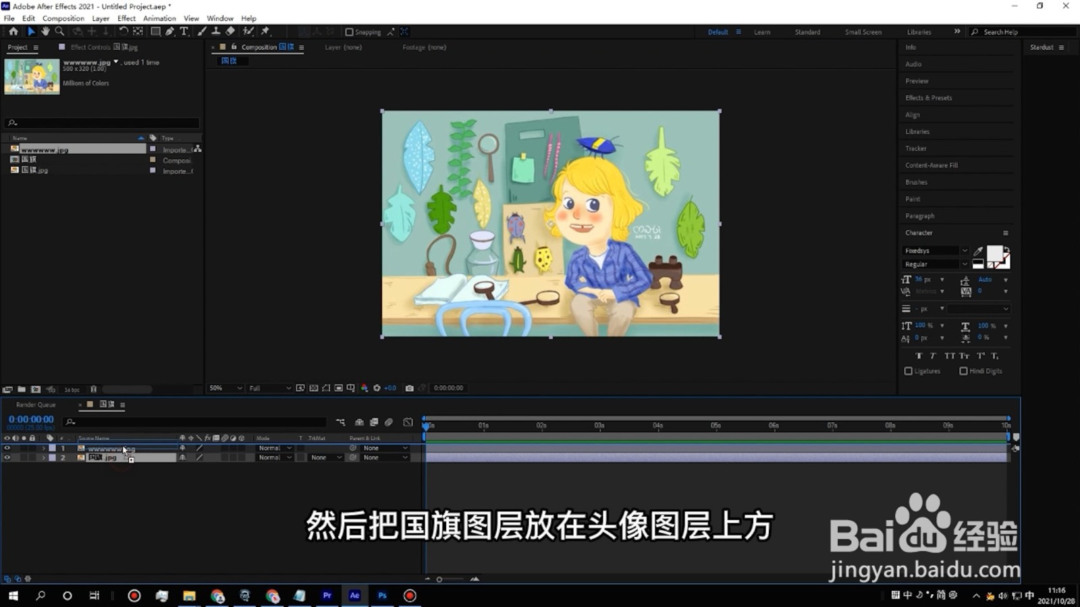Open the Content-Aware Fill panel
1080x607 pixels.
coord(932,165)
